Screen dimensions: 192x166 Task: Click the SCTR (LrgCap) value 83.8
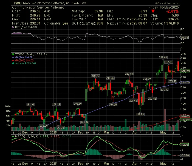tap(100, 23)
